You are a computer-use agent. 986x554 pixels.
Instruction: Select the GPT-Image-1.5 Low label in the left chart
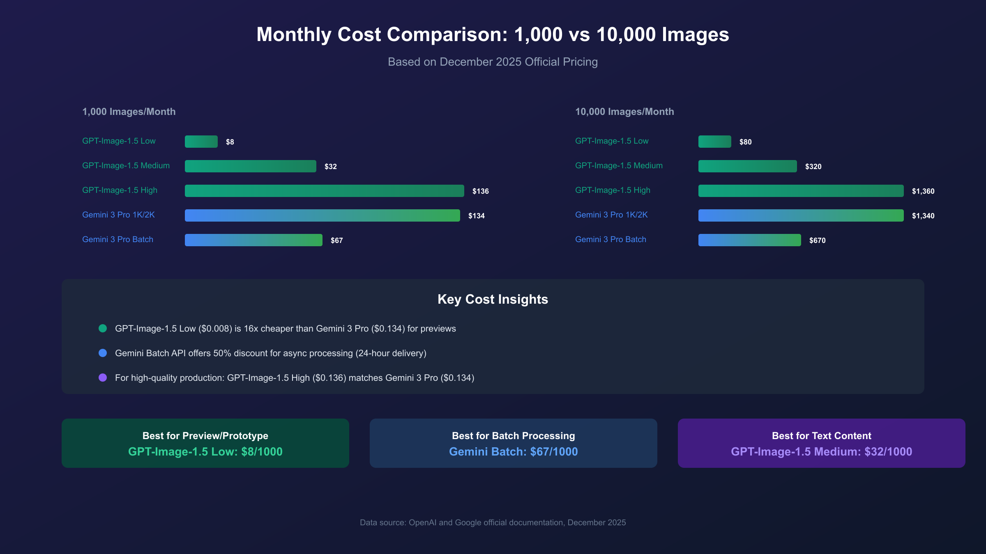coord(119,141)
